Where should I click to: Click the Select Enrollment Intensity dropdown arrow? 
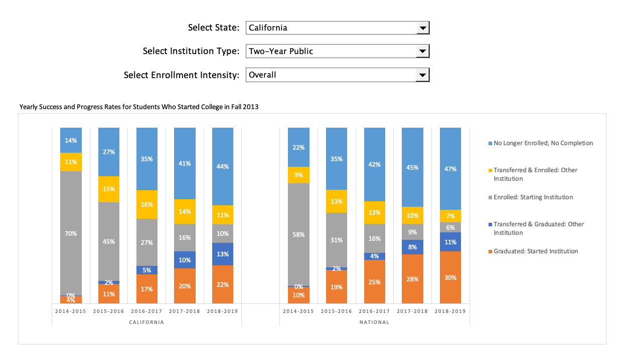(423, 75)
